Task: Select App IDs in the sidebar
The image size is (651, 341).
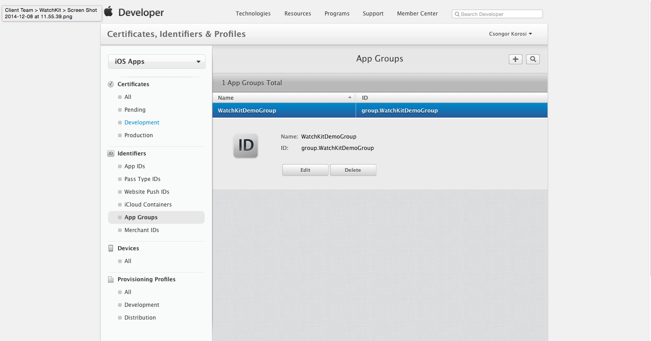Action: tap(134, 166)
